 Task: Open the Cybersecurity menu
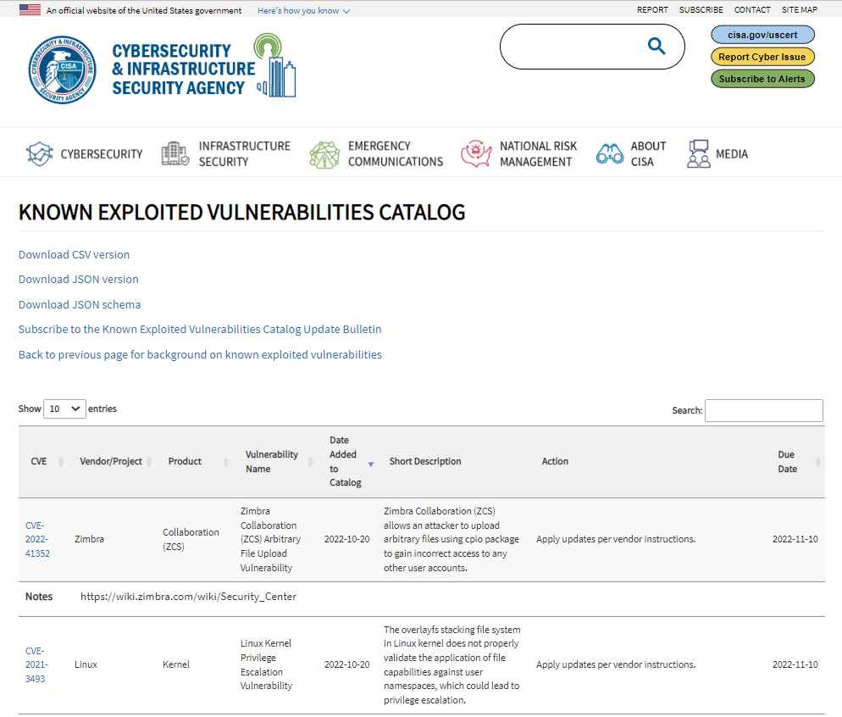pos(102,154)
